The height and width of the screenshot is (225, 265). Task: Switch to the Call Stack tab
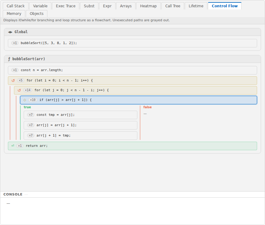pos(15,6)
